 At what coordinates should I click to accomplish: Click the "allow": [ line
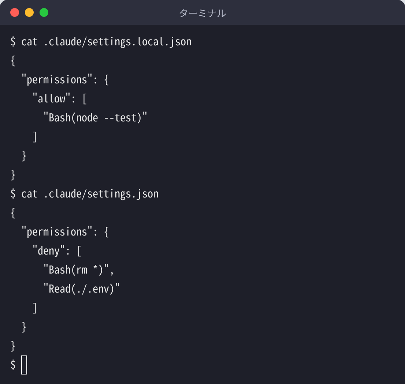click(60, 99)
